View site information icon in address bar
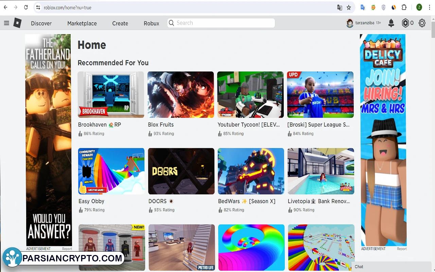The image size is (435, 272). tap(38, 7)
